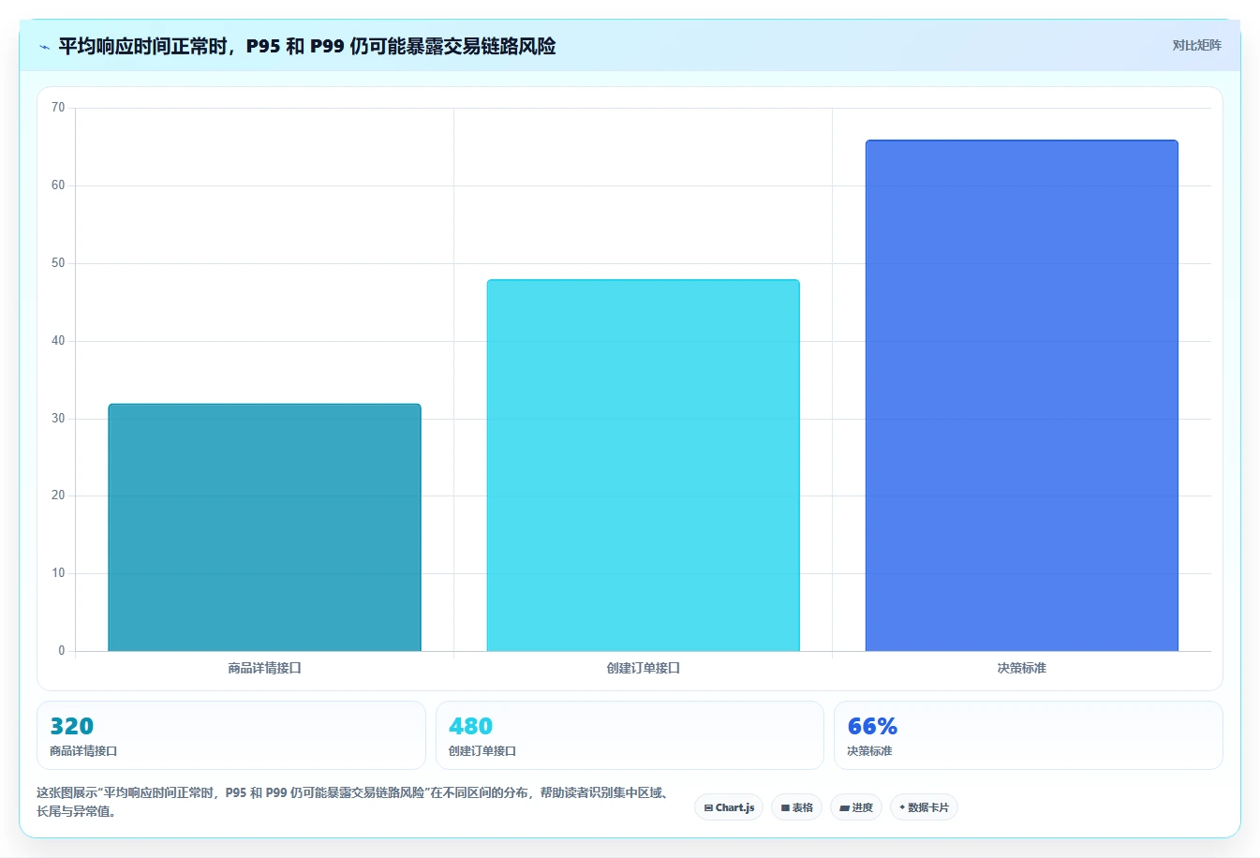Select the 进度 tag chip
Screen dimensions: 1260x858
tap(856, 807)
